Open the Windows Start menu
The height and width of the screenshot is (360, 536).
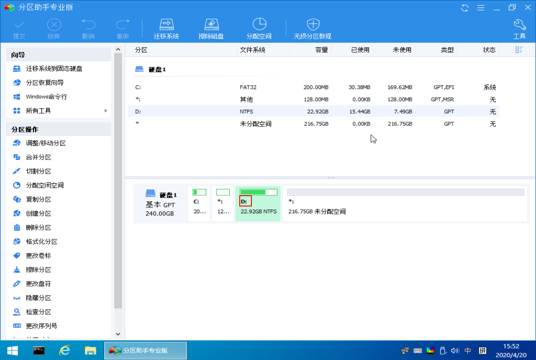click(x=13, y=351)
